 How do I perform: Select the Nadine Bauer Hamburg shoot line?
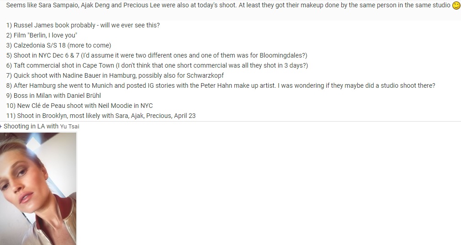(115, 75)
